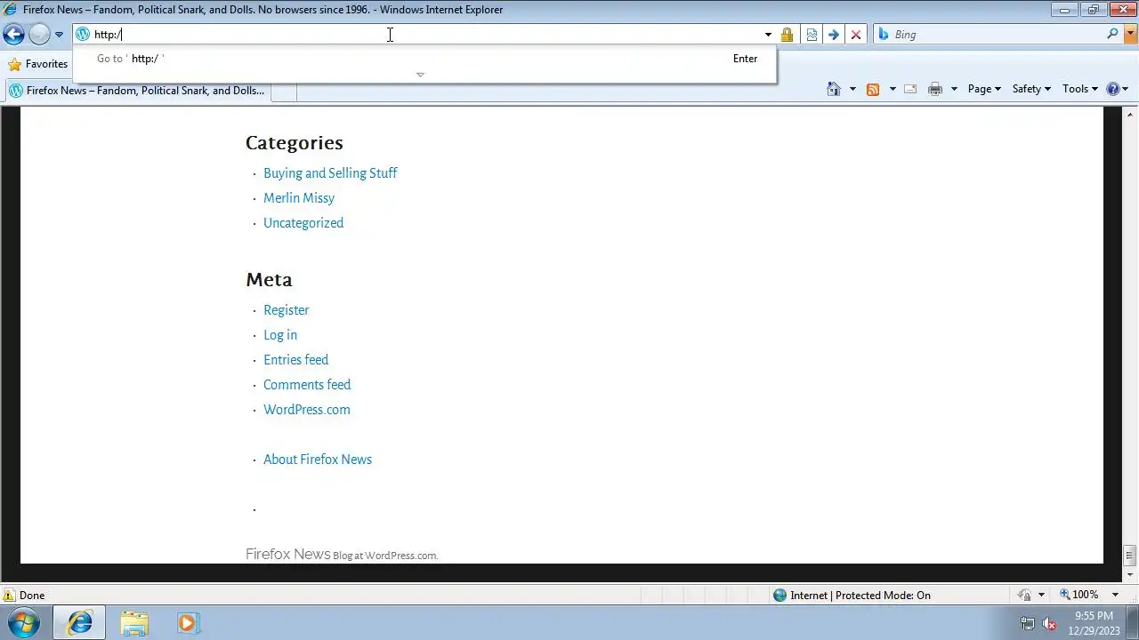Click the muted volume tray icon
Viewport: 1139px width, 640px height.
(x=1049, y=623)
